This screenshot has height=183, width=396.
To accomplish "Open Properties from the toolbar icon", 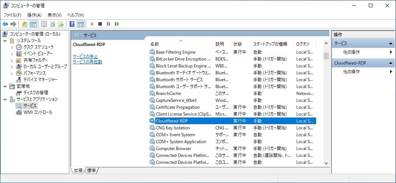I will (44, 24).
